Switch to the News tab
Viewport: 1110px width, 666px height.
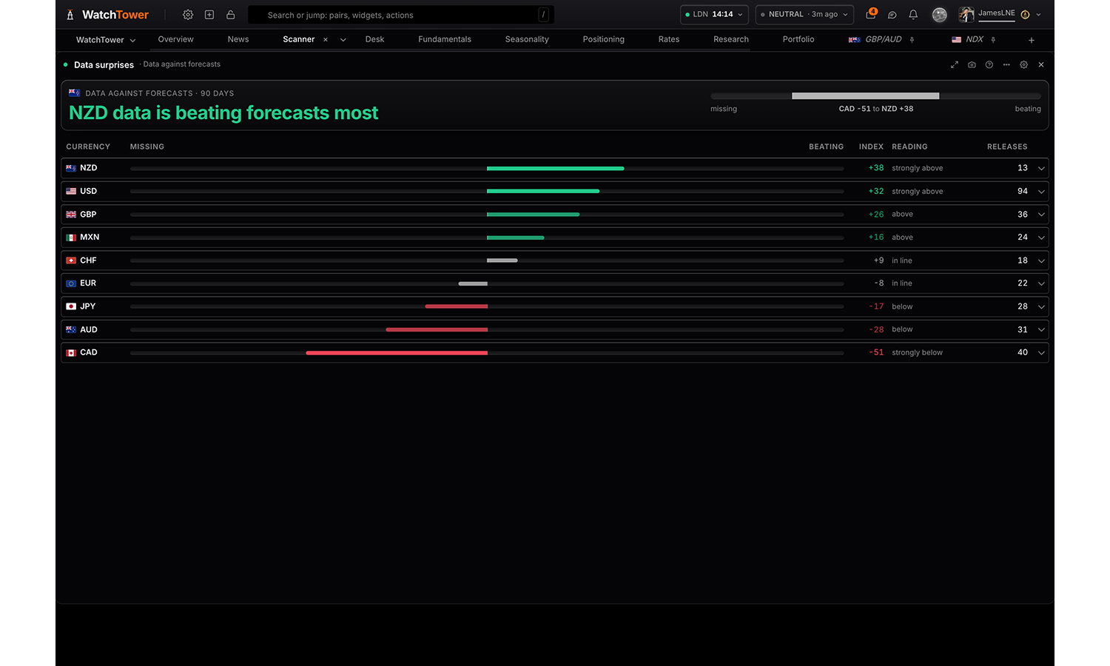(x=238, y=40)
